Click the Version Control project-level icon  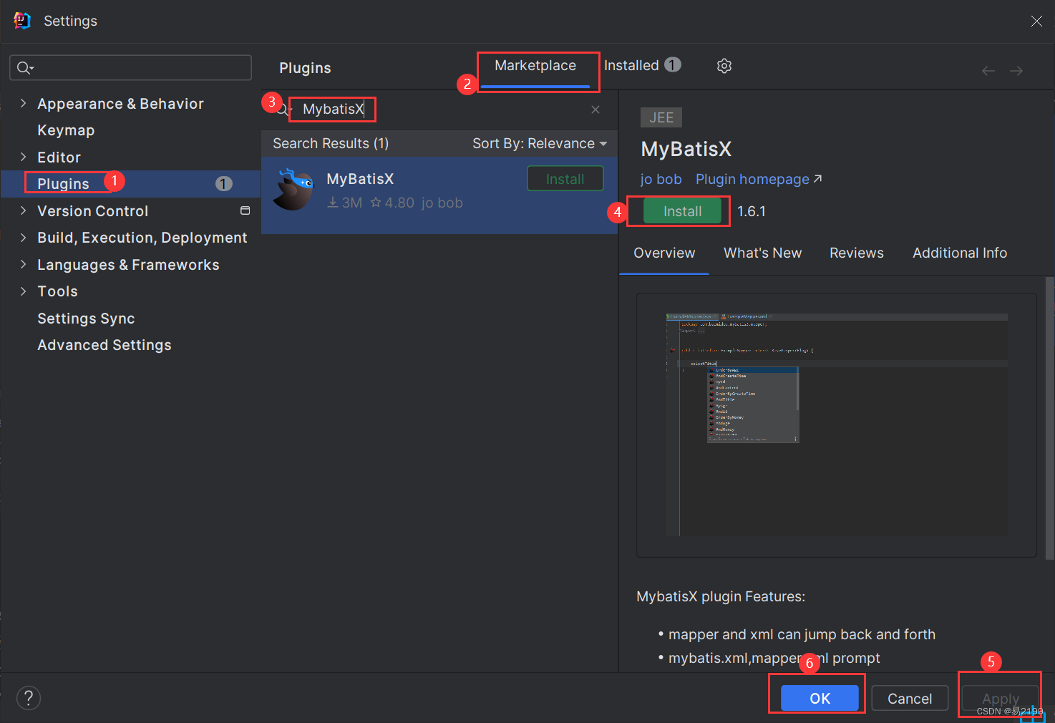pyautogui.click(x=245, y=210)
